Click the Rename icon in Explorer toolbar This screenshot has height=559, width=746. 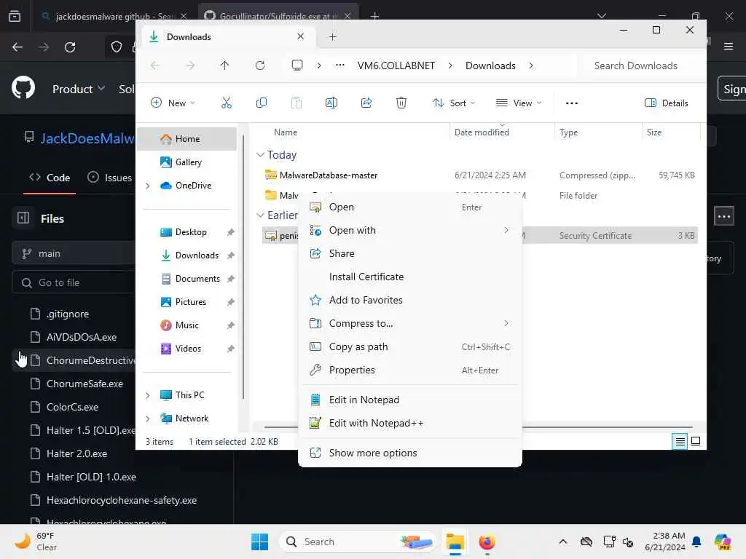pyautogui.click(x=331, y=103)
